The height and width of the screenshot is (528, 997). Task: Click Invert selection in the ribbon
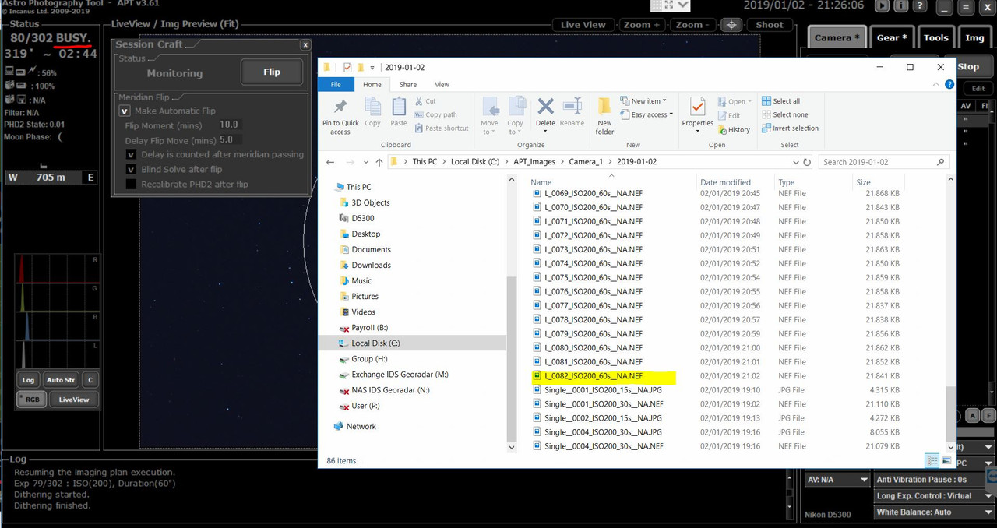tap(790, 128)
